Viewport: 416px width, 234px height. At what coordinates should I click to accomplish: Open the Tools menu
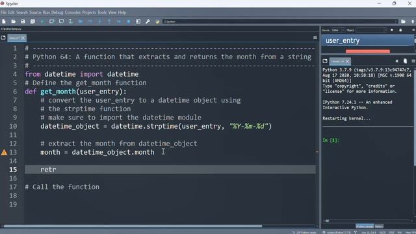click(x=102, y=12)
